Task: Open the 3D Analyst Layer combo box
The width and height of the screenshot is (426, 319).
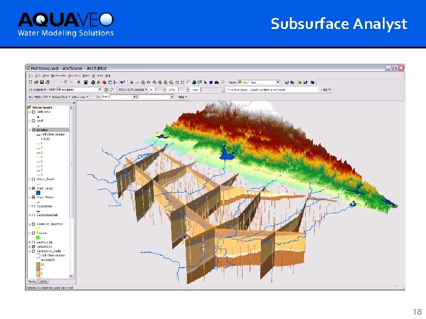Action: click(x=79, y=90)
